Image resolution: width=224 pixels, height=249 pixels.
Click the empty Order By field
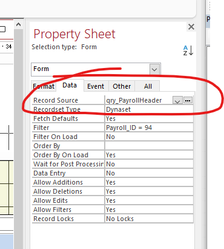point(149,146)
